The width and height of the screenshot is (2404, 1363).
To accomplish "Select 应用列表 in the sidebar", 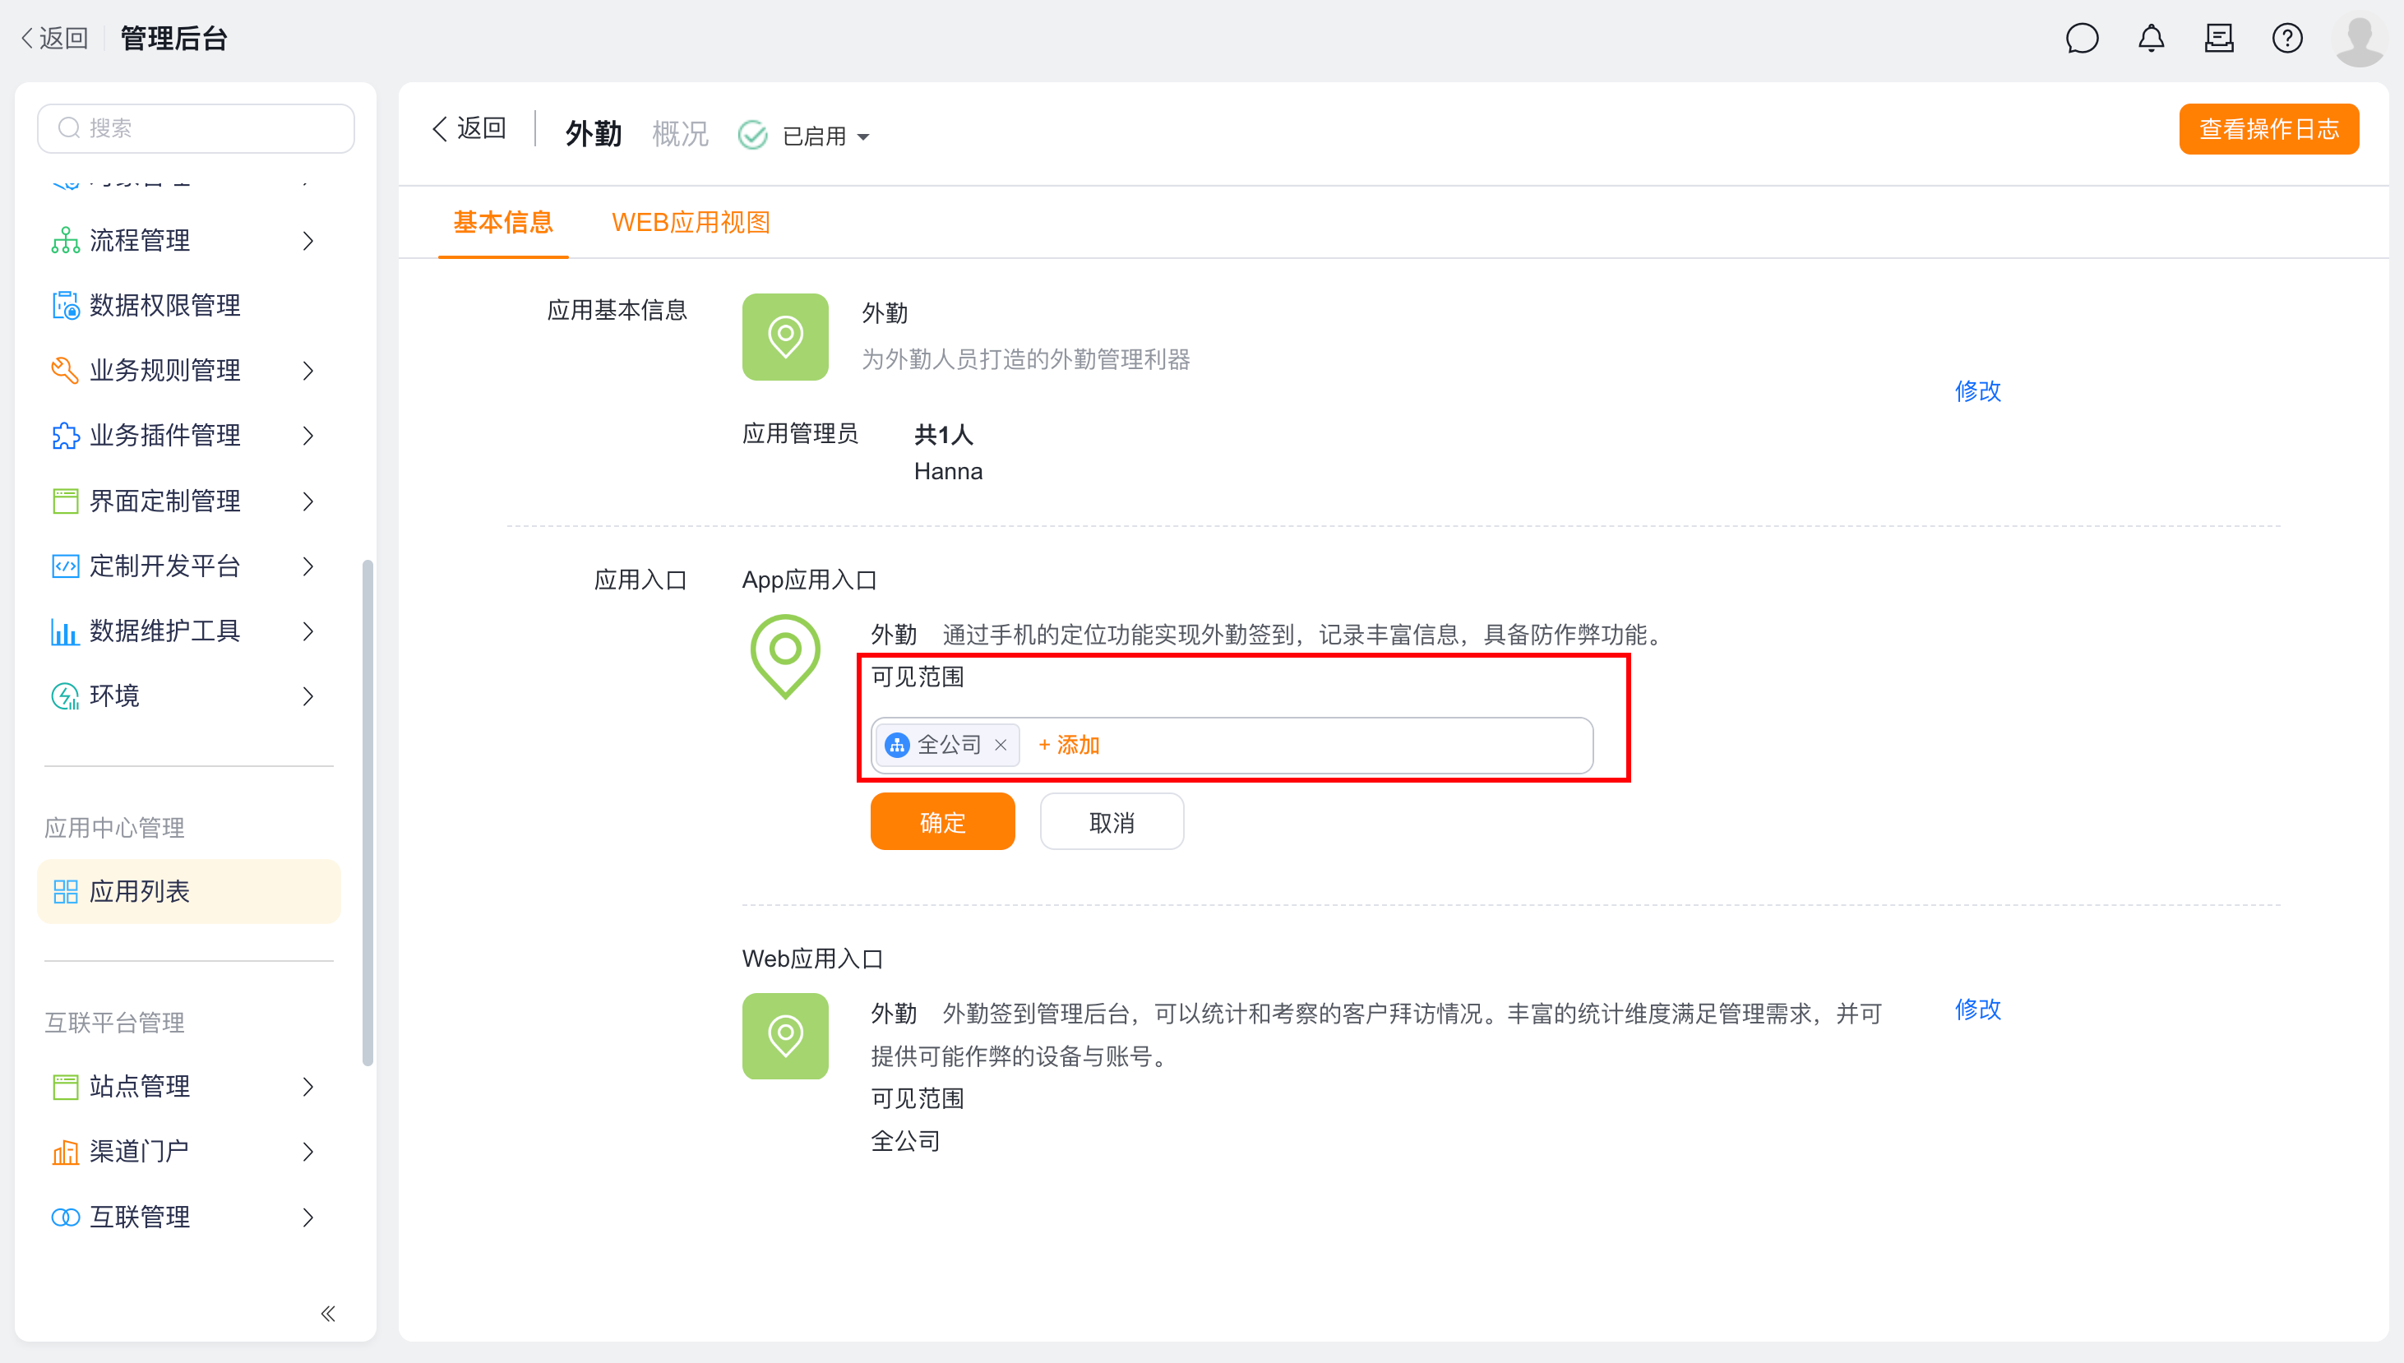I will (188, 891).
